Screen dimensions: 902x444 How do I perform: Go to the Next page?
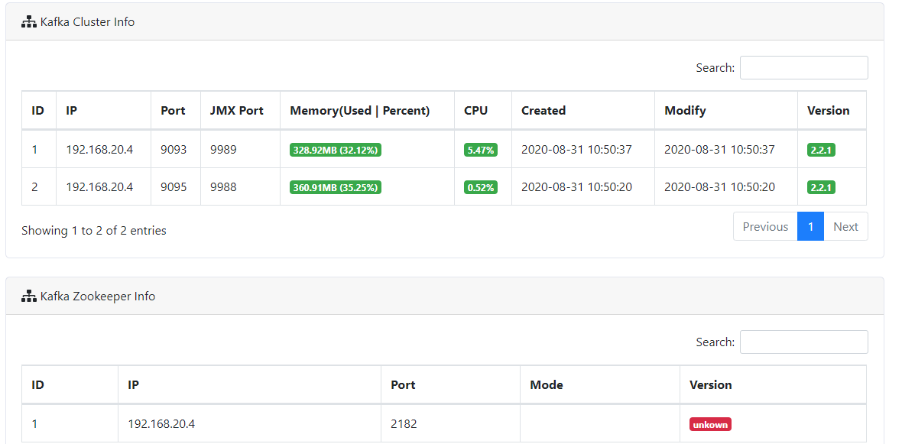point(845,227)
